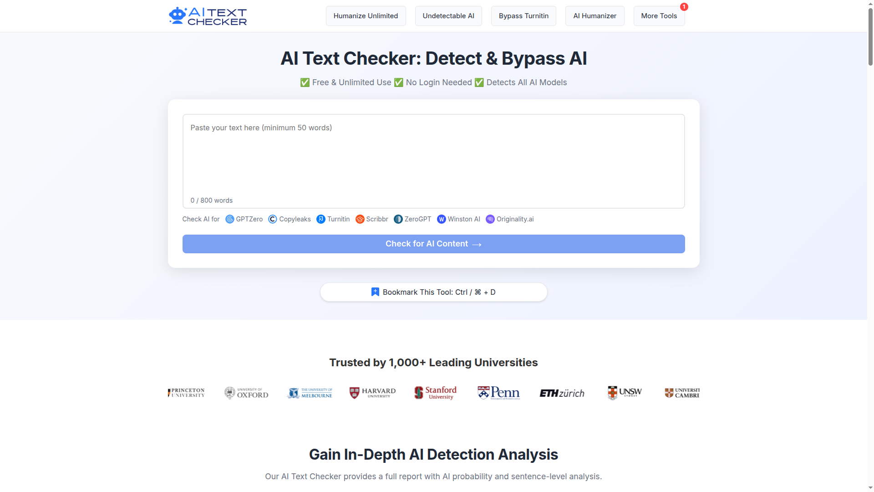874x492 pixels.
Task: Go to Bypass Turnitin
Action: (x=523, y=16)
